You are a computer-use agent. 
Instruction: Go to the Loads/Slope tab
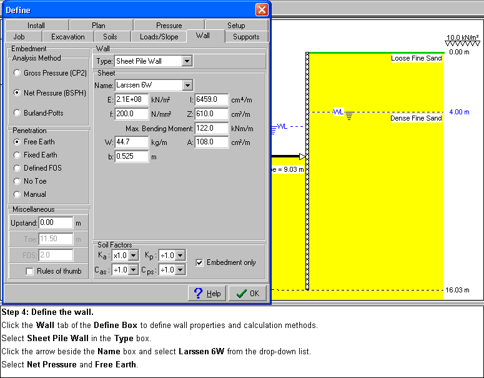(159, 37)
